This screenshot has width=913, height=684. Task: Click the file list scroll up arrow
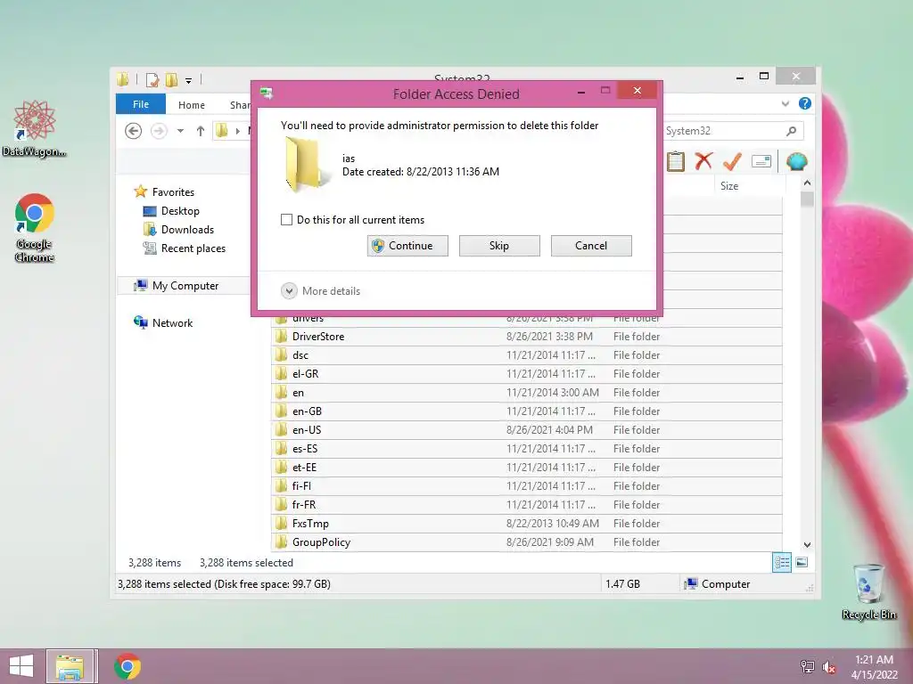coord(807,183)
